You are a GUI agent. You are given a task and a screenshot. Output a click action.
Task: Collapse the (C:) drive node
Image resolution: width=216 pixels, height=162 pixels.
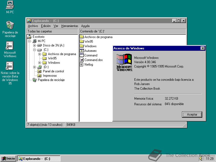35,50
